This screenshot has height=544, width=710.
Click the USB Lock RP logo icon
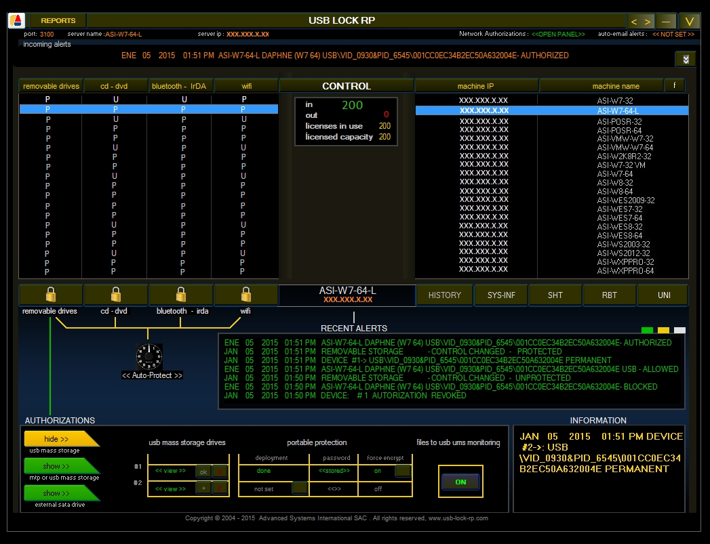17,21
